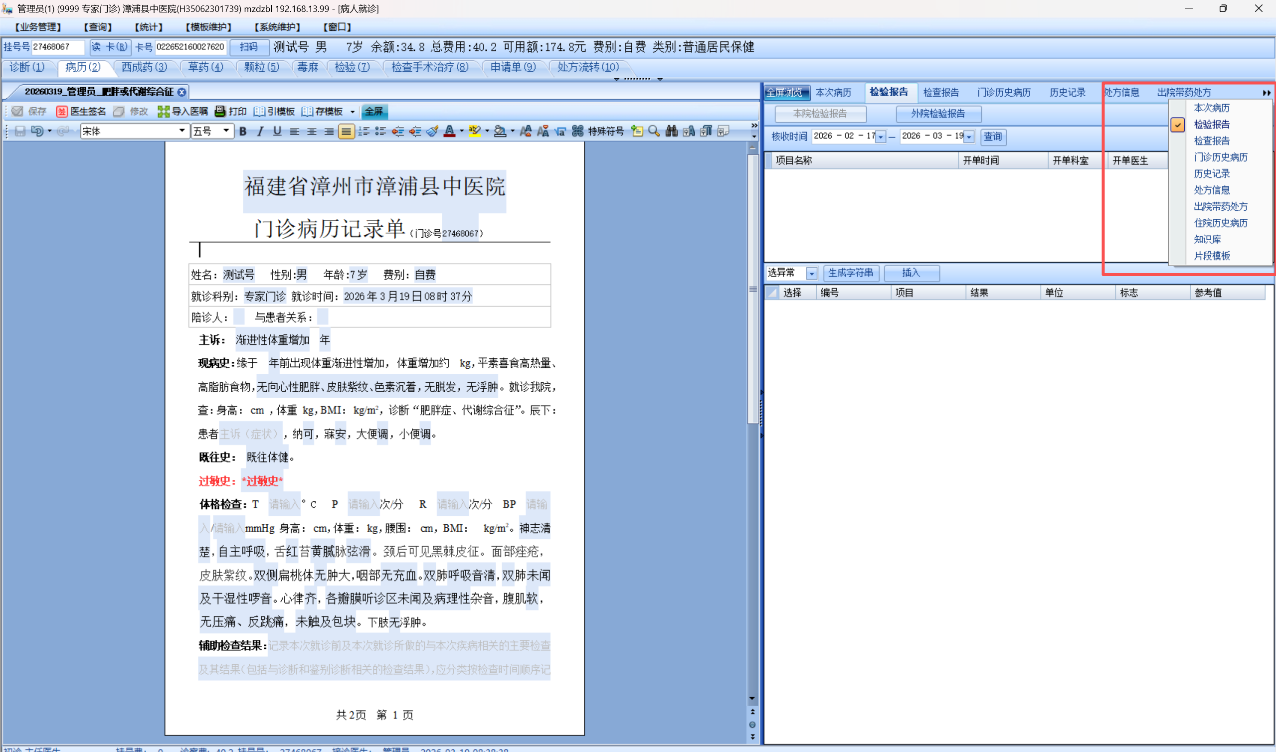Click the 外院检验报告 button

[x=937, y=114]
